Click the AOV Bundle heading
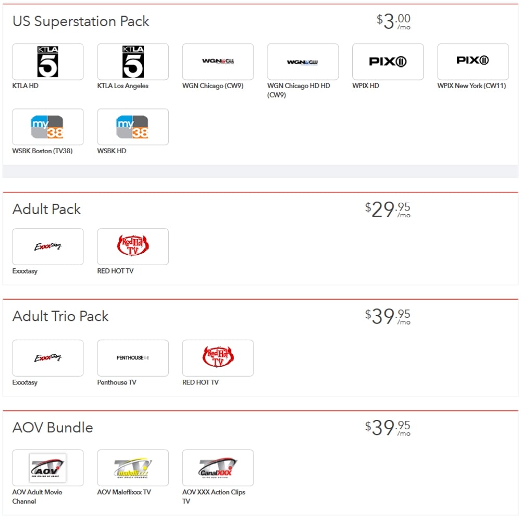Viewport: 521px width, 521px height. pyautogui.click(x=53, y=428)
